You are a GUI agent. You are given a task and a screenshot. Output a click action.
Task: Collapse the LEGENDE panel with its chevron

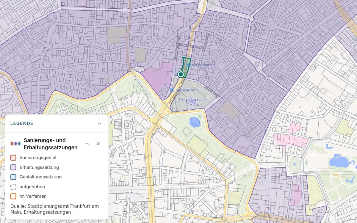coord(100,123)
